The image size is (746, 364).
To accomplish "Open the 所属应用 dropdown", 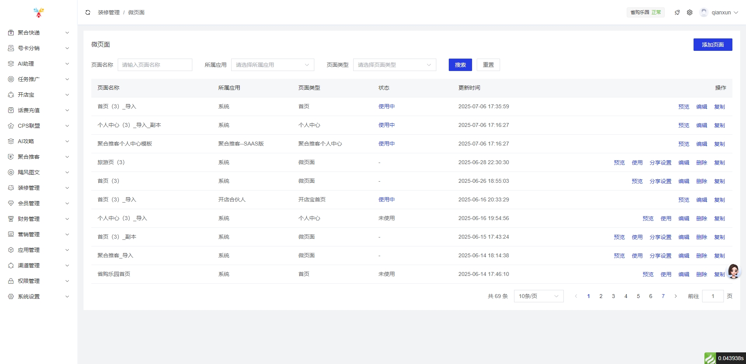I will (272, 65).
